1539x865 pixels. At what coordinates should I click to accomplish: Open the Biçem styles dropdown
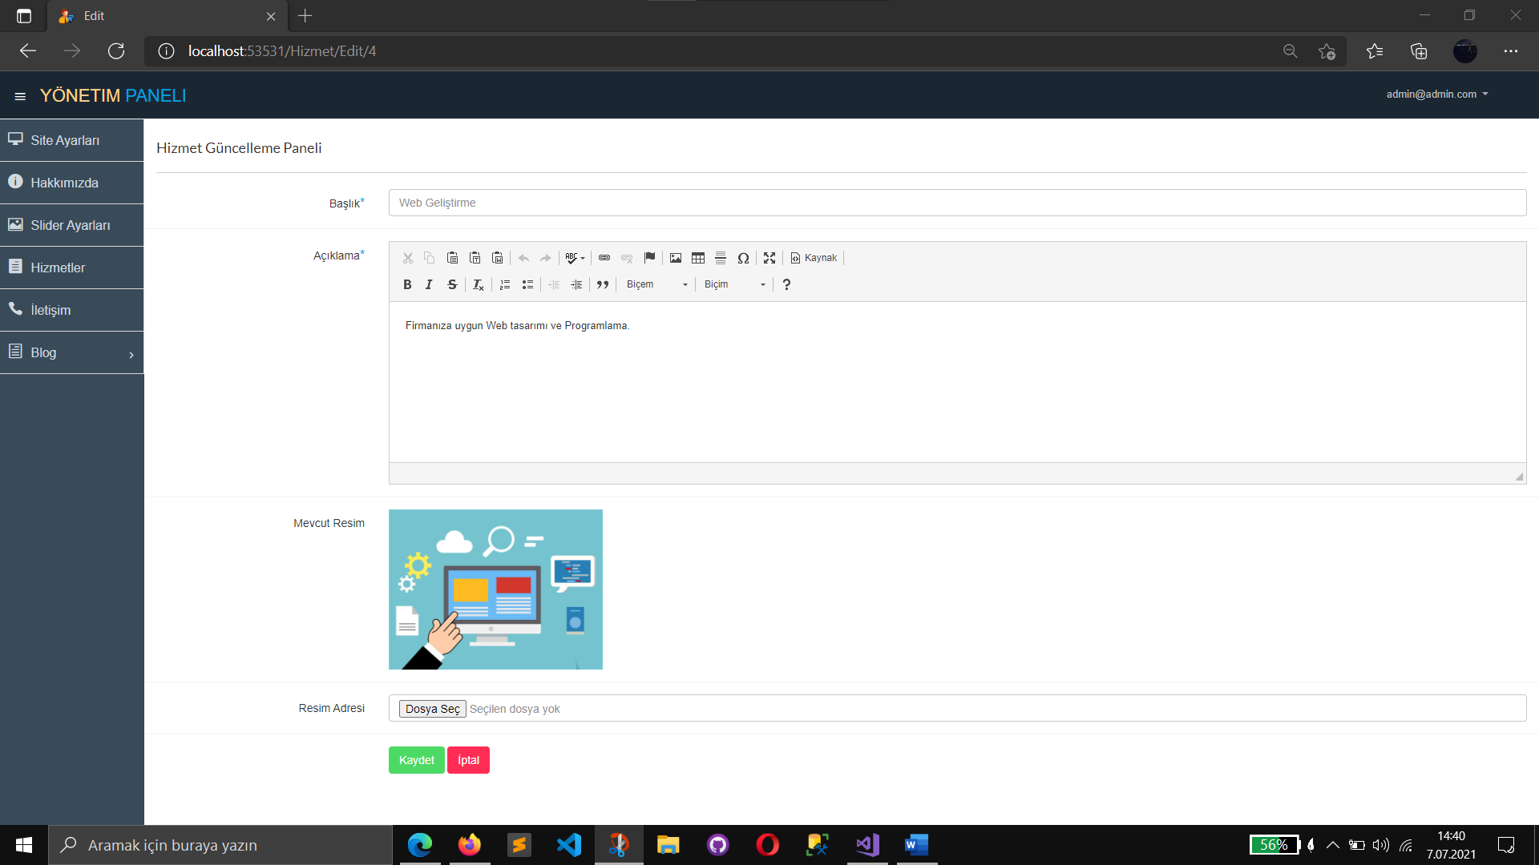(656, 284)
